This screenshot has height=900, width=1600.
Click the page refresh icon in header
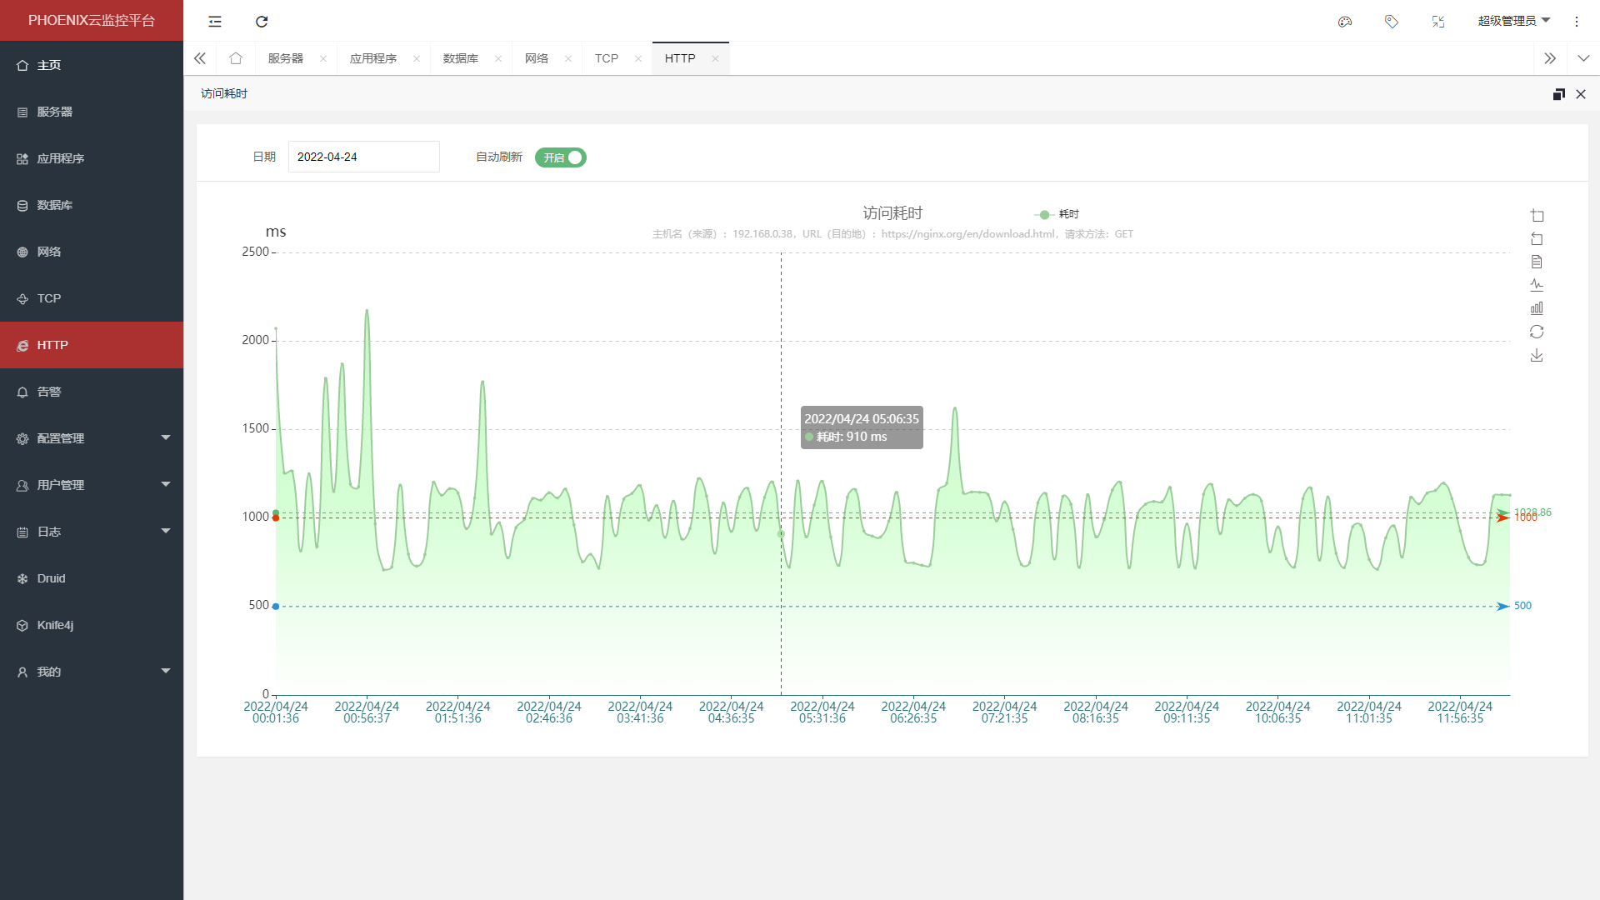click(262, 22)
